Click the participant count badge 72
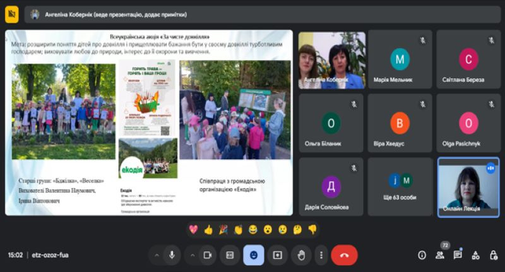Screen dimensions: 505x272 tap(445, 245)
